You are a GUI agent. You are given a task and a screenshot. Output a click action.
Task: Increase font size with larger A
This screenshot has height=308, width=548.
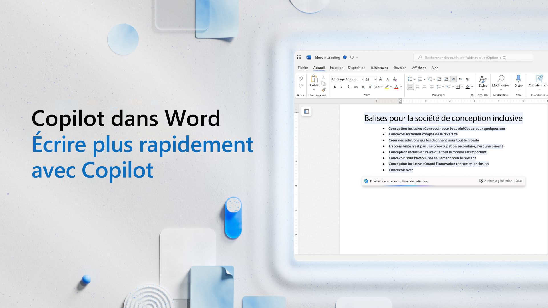click(381, 79)
